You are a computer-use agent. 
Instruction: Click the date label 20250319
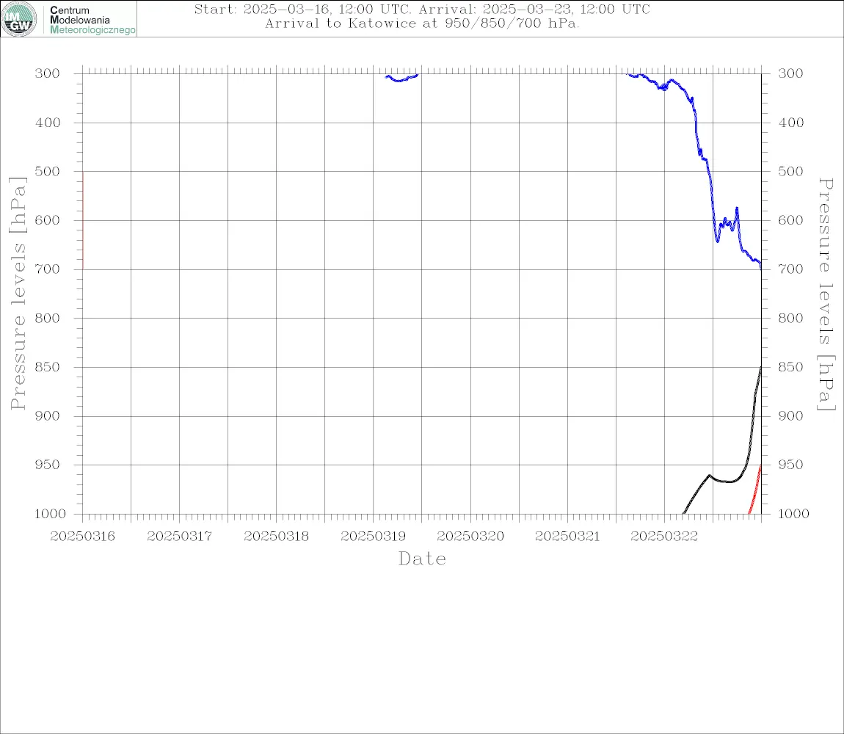373,537
